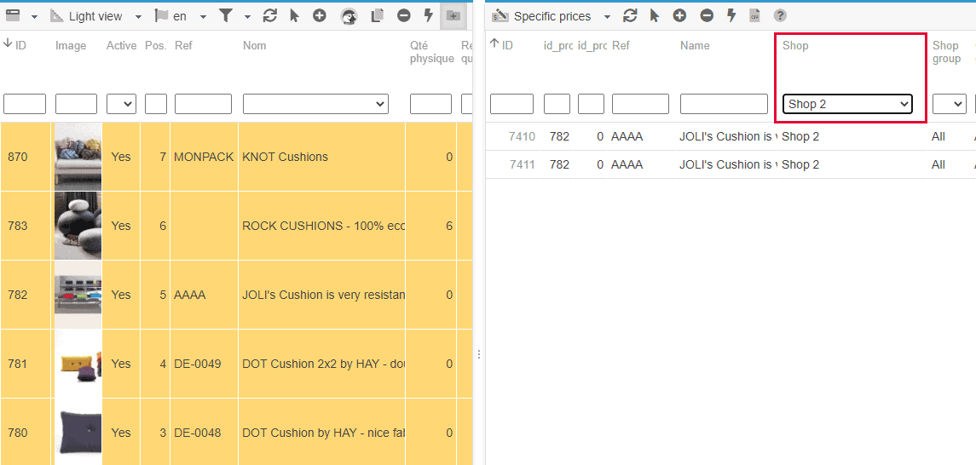The height and width of the screenshot is (465, 976).
Task: Add a new specific price with plus icon
Action: (679, 16)
